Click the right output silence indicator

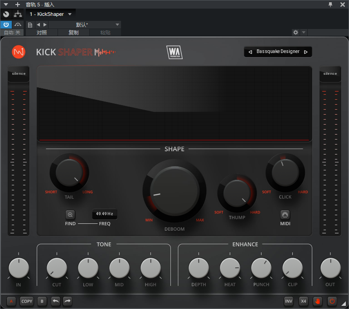pyautogui.click(x=330, y=74)
